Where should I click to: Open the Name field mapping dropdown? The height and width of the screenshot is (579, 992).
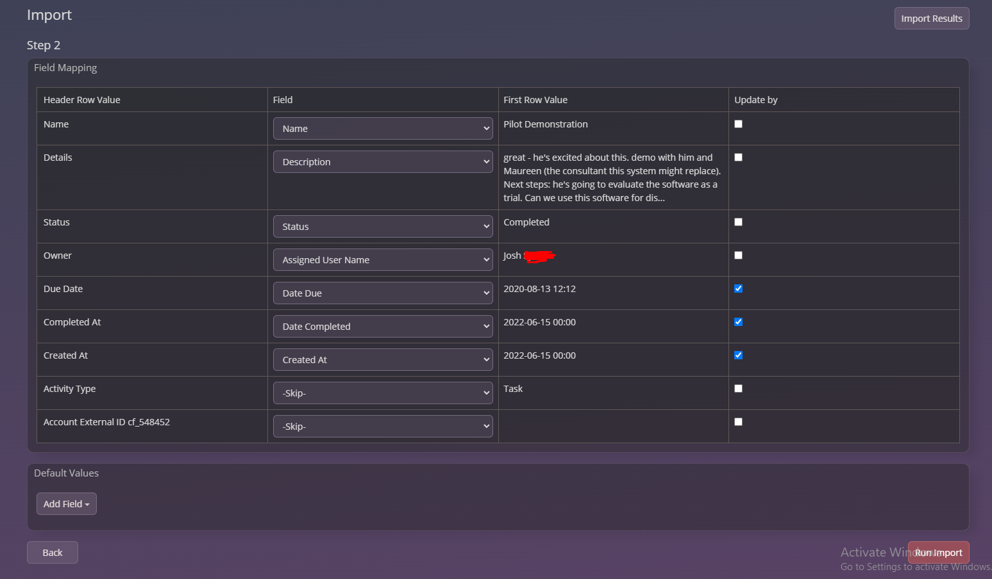click(383, 128)
